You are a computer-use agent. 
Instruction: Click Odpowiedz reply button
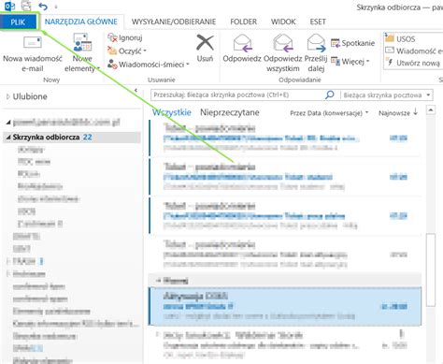pos(242,49)
